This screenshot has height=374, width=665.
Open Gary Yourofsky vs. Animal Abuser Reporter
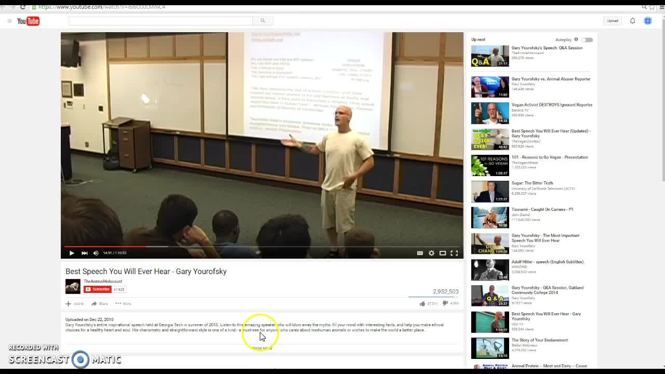(x=551, y=79)
